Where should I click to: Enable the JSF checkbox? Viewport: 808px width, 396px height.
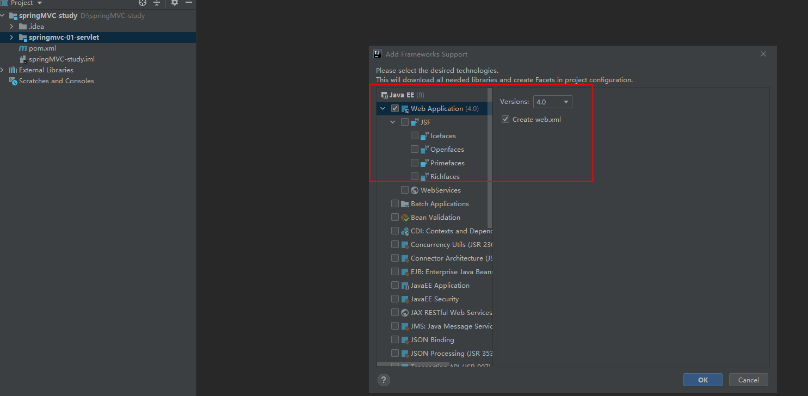pyautogui.click(x=405, y=122)
